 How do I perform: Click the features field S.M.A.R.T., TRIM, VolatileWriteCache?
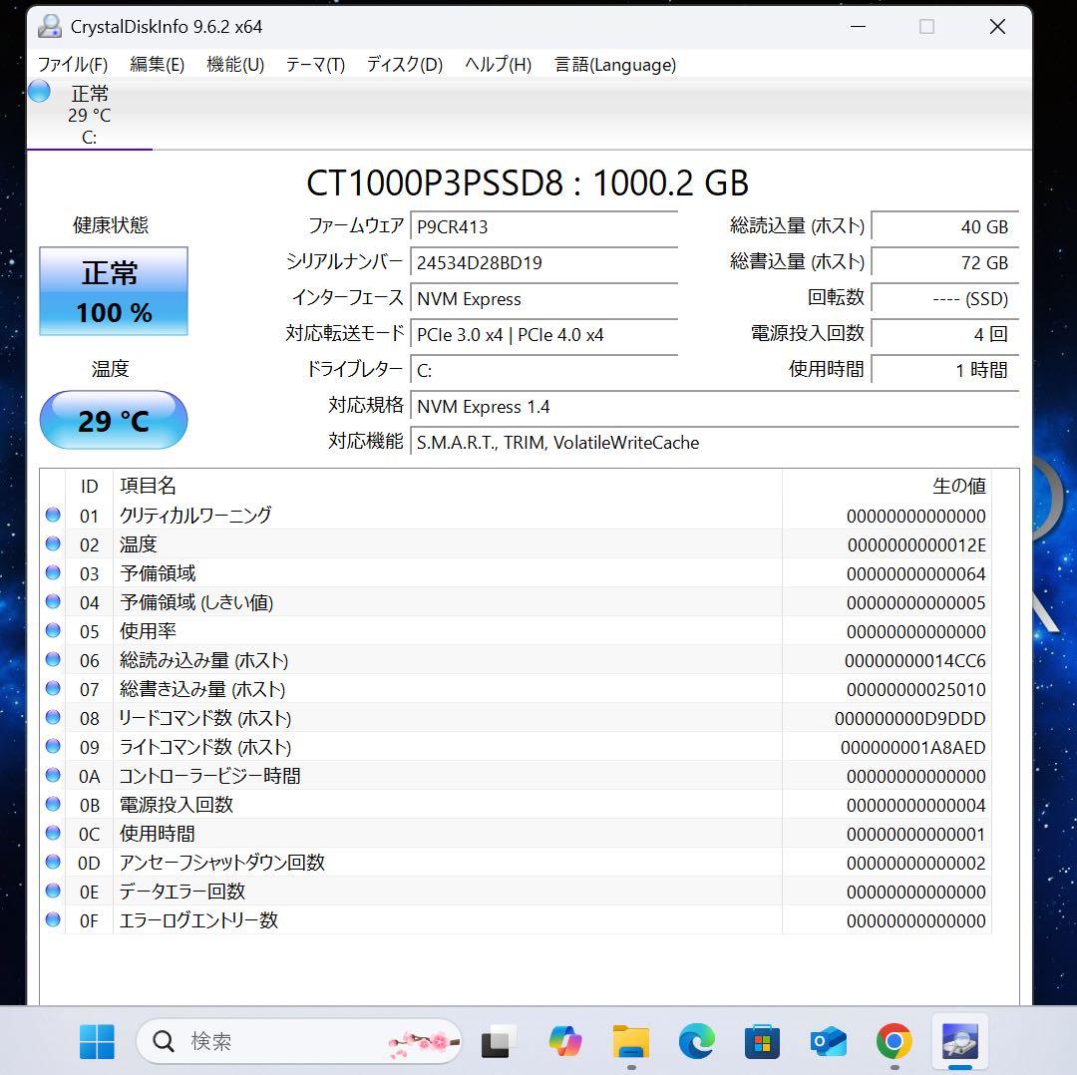point(714,443)
